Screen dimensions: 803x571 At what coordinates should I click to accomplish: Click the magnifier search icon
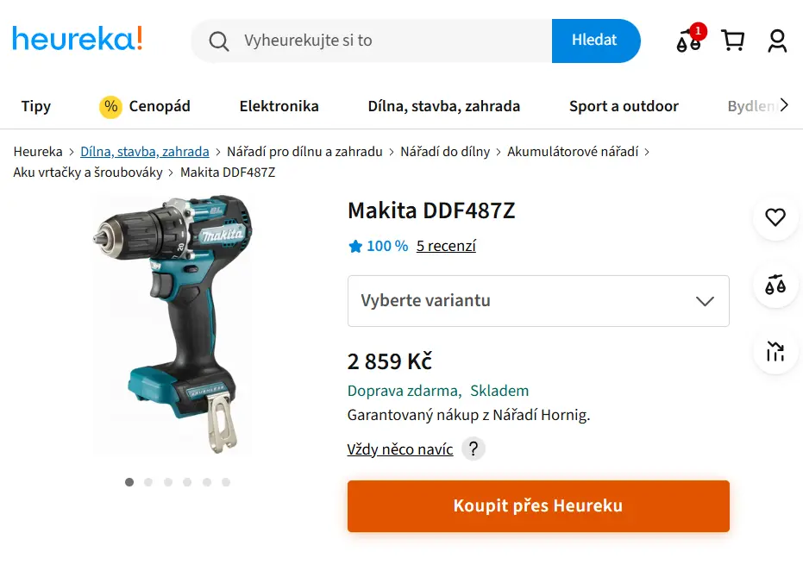coord(219,41)
